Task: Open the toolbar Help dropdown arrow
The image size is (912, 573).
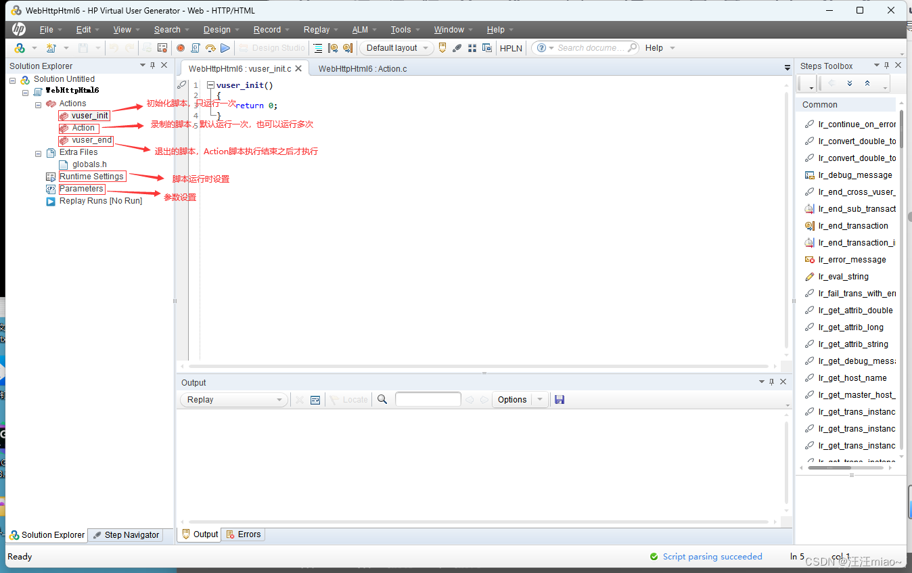Action: click(x=672, y=48)
